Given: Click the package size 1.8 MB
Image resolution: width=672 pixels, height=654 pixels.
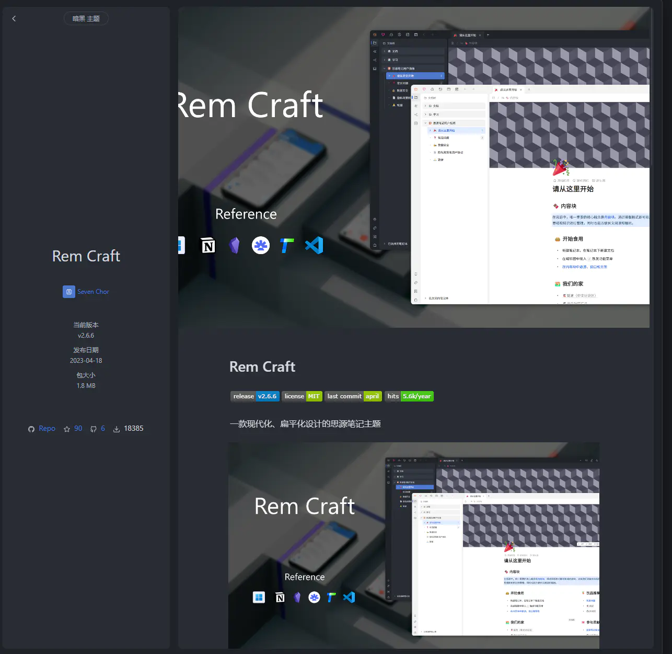Looking at the screenshot, I should click(x=86, y=386).
